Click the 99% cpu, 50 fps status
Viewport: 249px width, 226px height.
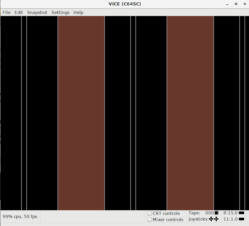point(20,216)
